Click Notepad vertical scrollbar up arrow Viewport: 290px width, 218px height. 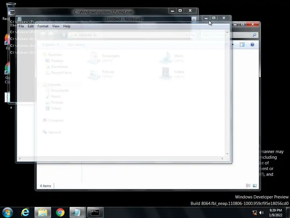coord(227,32)
